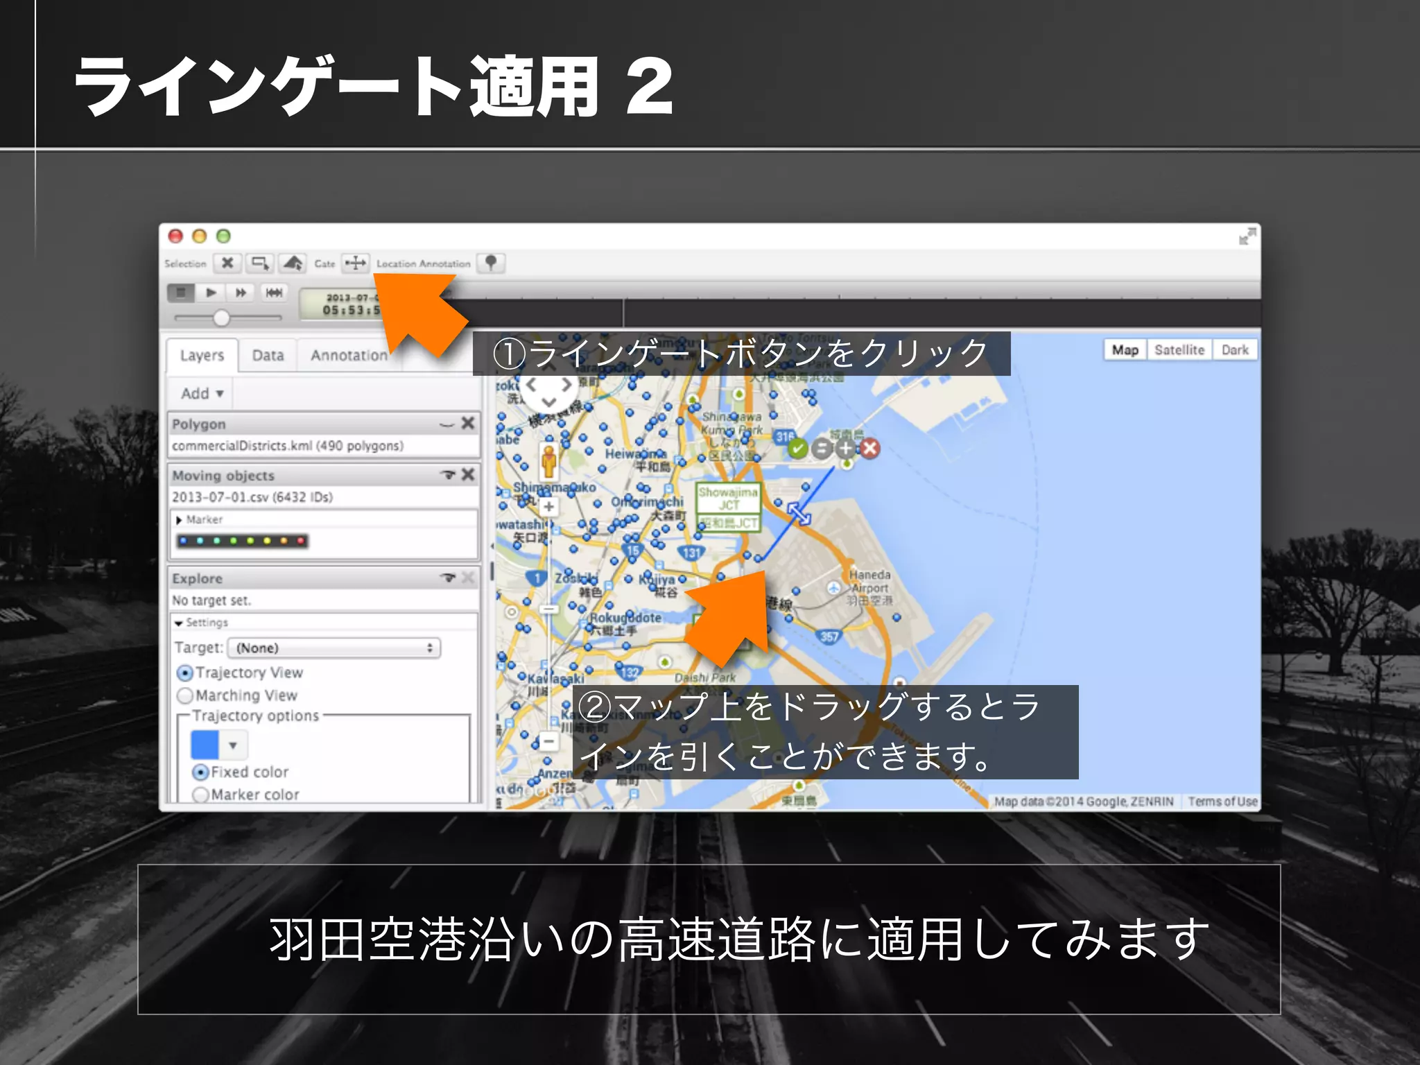Zoom out the map with minus
Viewport: 1420px width, 1065px height.
[x=548, y=742]
